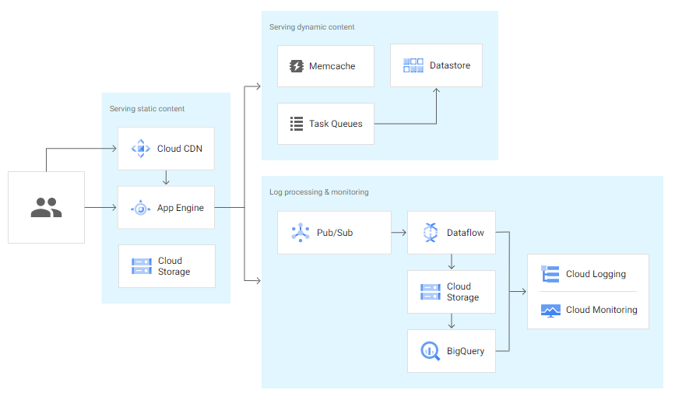Select the Dataflow label
The image size is (675, 397).
[466, 233]
